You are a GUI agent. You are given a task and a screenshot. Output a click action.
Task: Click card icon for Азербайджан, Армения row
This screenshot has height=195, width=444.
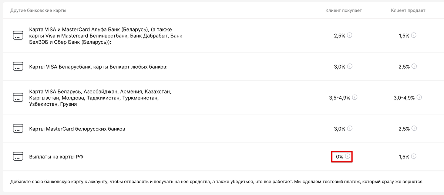(x=18, y=98)
